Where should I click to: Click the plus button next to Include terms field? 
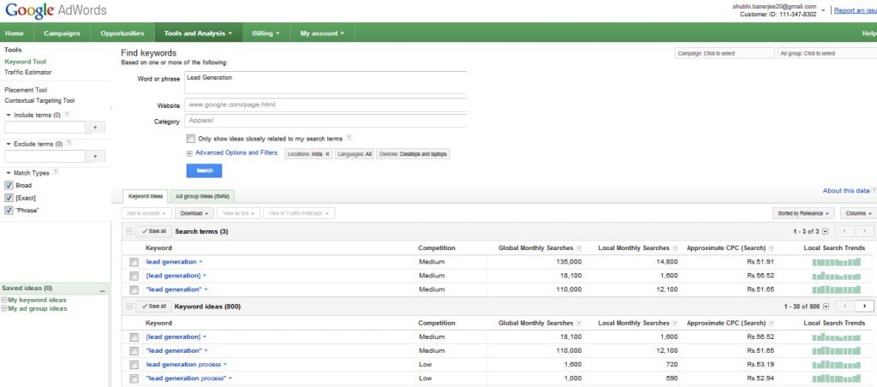click(96, 127)
